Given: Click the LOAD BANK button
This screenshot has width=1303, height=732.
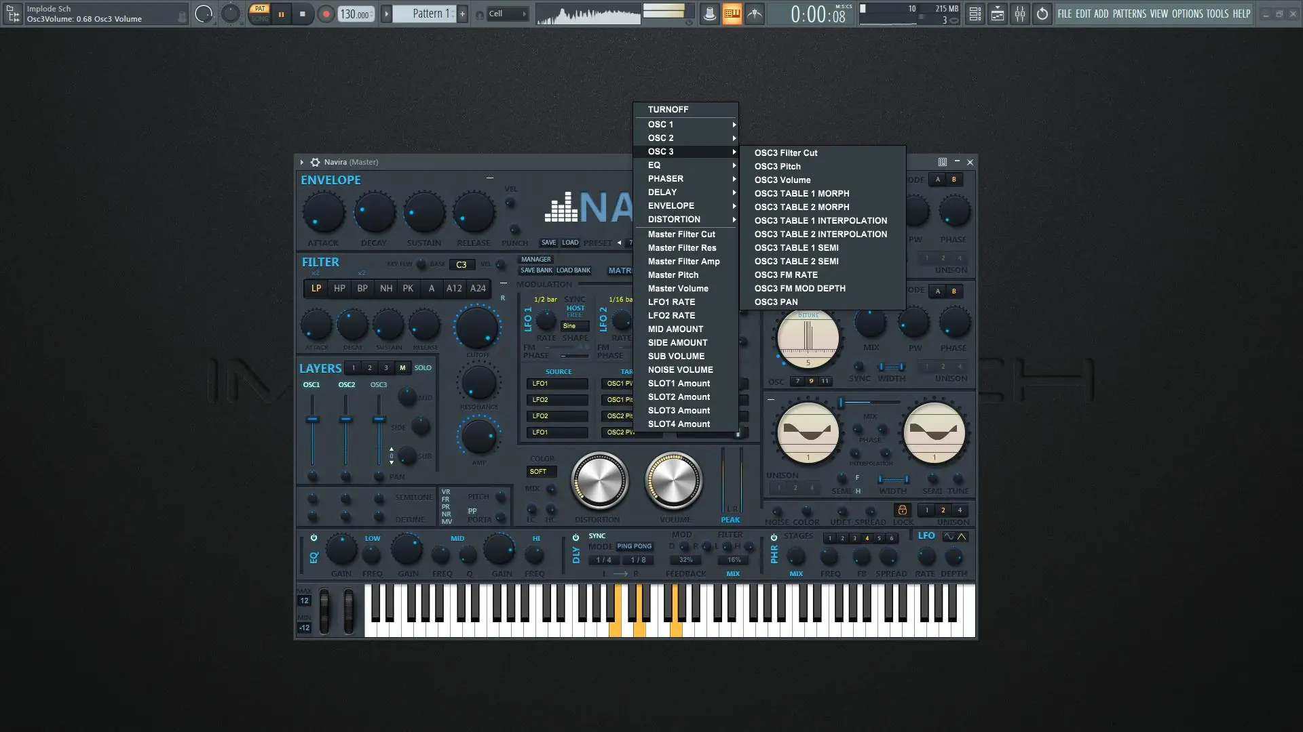Looking at the screenshot, I should pyautogui.click(x=573, y=270).
